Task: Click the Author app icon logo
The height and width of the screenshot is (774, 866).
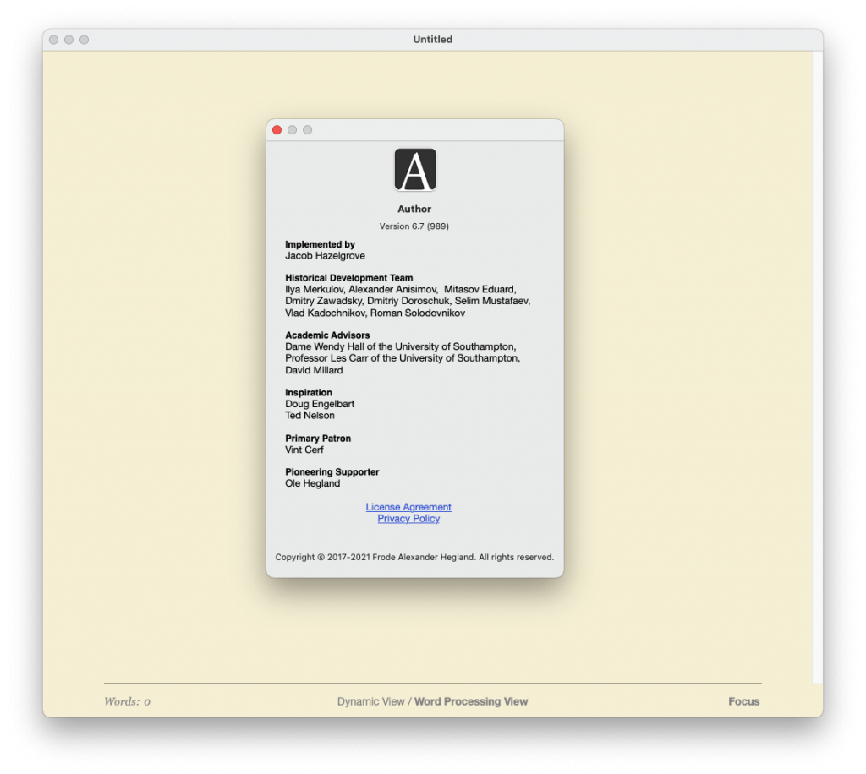Action: [x=414, y=169]
